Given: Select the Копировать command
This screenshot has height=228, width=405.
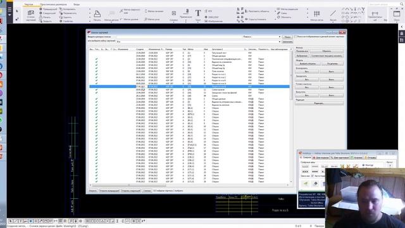Looking at the screenshot, I should 68,9.
